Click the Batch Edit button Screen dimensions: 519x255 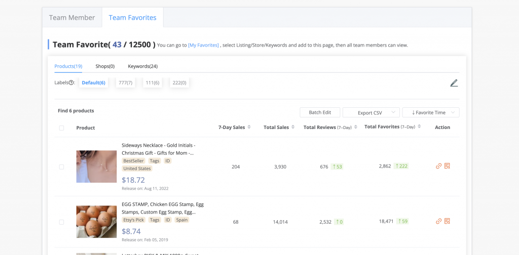320,113
